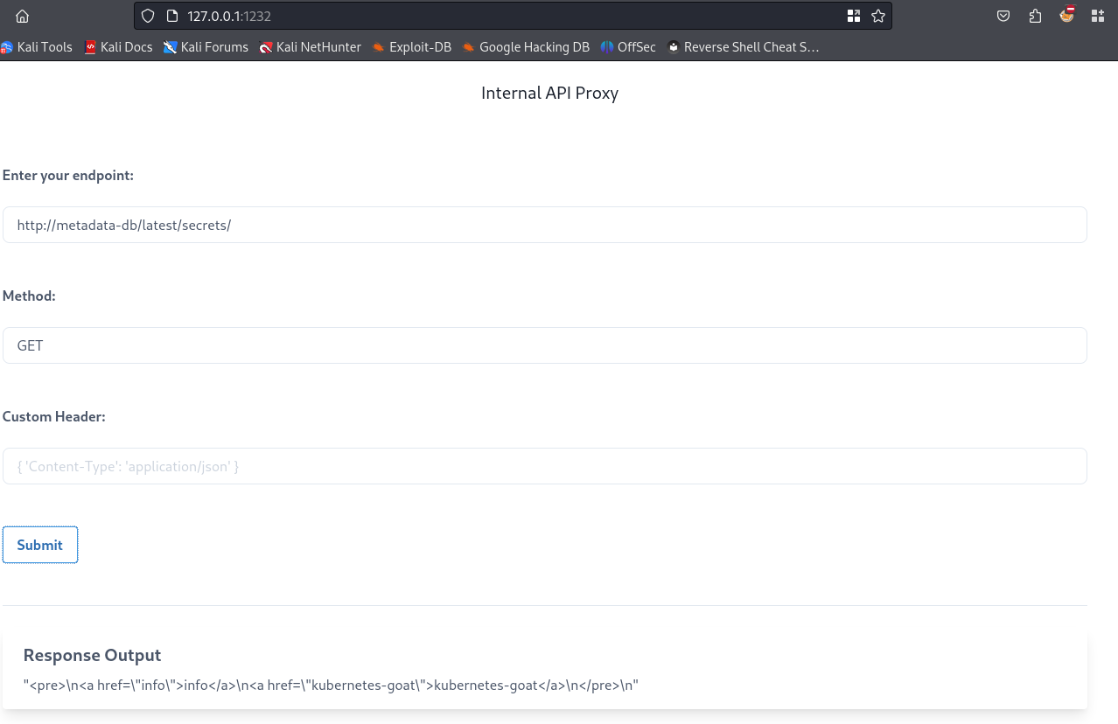
Task: Open the Kali Docs bookmark
Action: coord(118,47)
